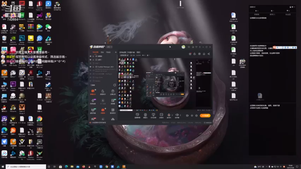Open the orange gift tool in toolbox third row
The width and height of the screenshot is (301, 169).
point(103,110)
